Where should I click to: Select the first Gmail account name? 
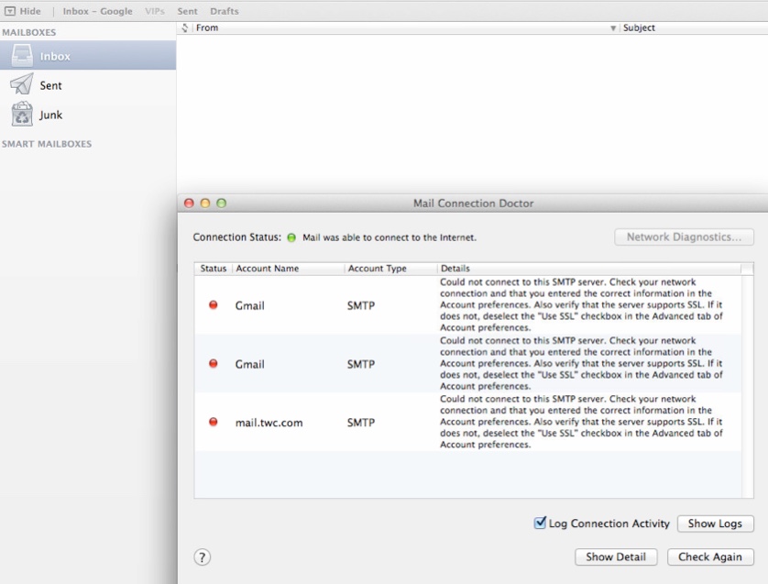click(x=250, y=305)
